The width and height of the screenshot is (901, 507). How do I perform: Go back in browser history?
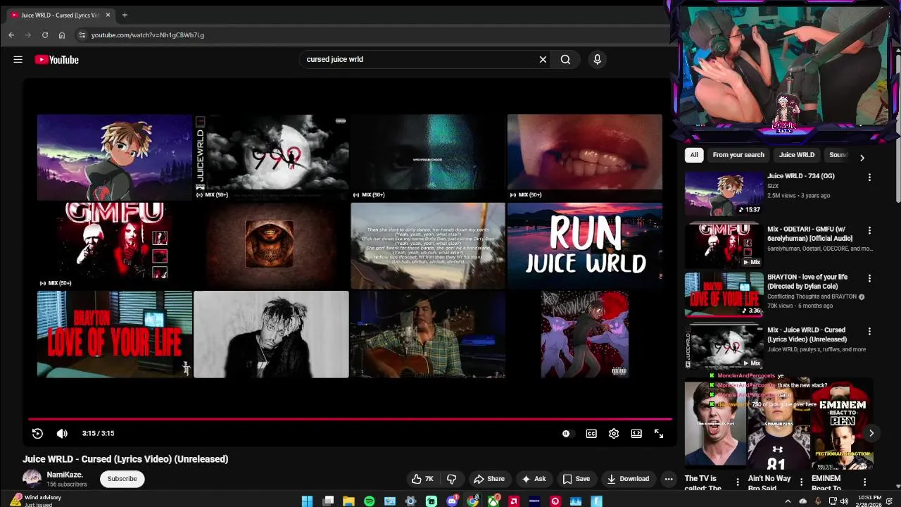pos(11,35)
